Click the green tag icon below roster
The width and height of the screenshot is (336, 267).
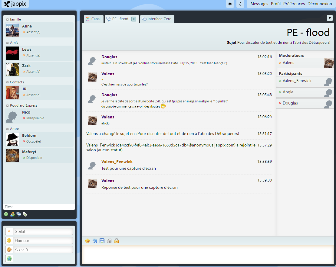(25, 214)
